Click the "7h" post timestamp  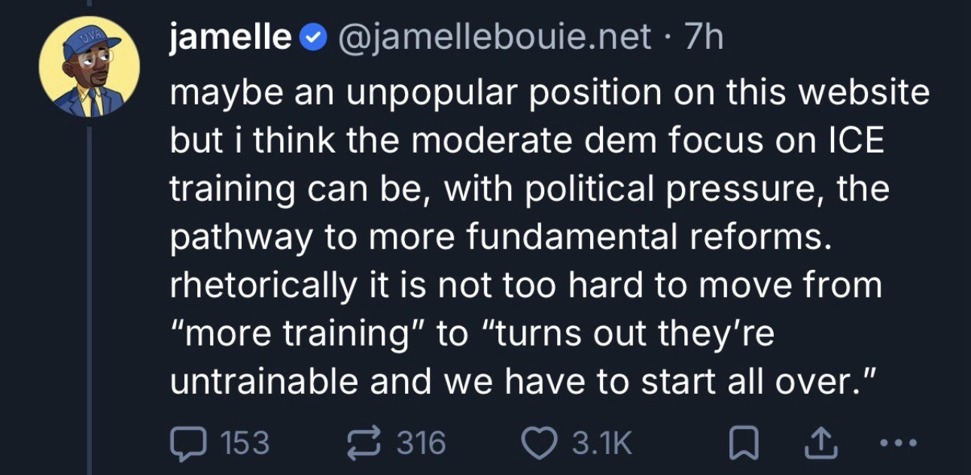(x=704, y=38)
